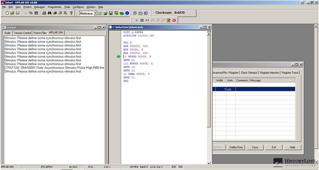Click the New Project icon beside Release
The width and height of the screenshot is (319, 170).
point(100,14)
